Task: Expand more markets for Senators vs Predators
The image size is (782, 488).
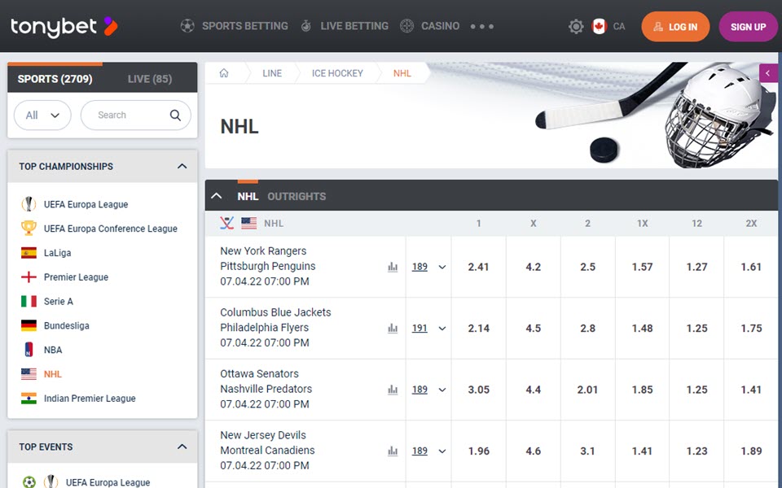Action: [x=442, y=390]
